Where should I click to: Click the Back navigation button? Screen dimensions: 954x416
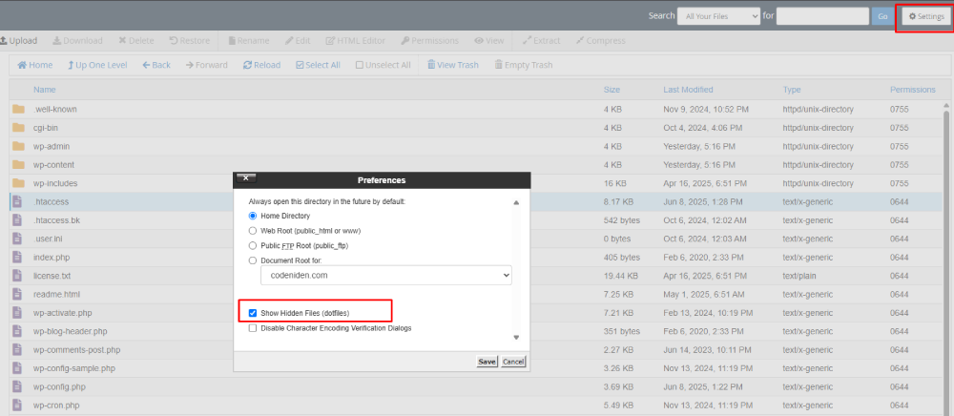coord(156,65)
